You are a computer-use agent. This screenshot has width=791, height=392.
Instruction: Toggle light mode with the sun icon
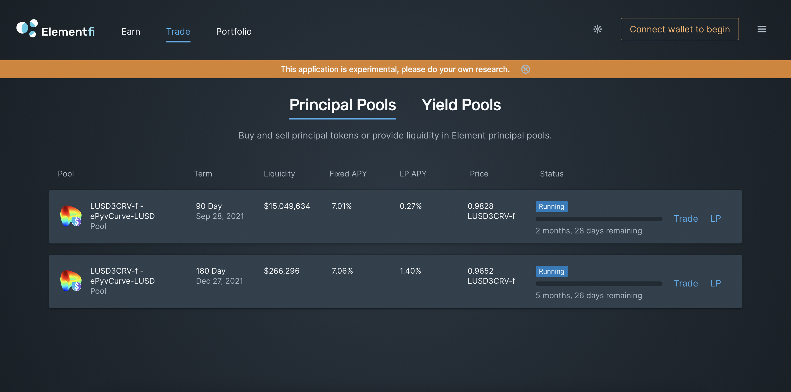(x=597, y=29)
